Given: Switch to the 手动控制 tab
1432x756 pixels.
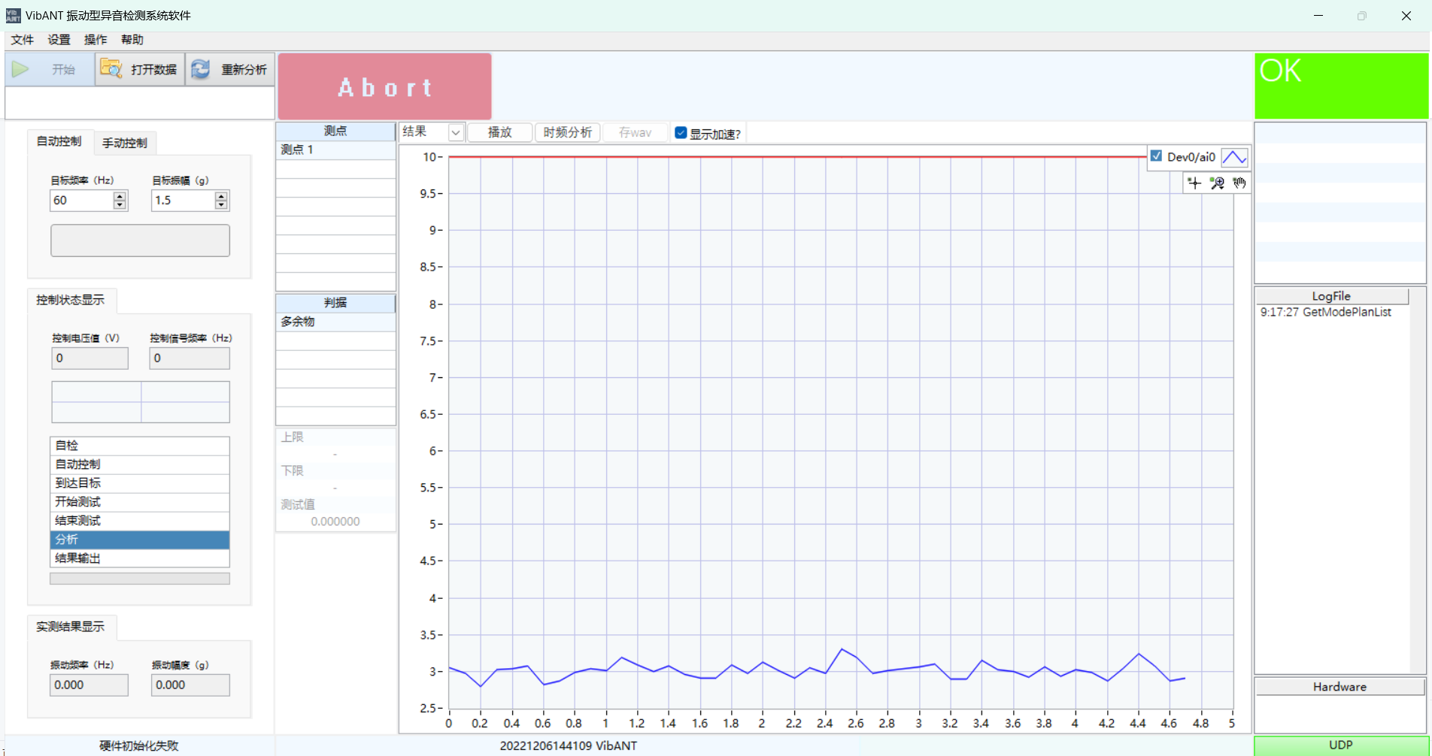Looking at the screenshot, I should (x=125, y=143).
